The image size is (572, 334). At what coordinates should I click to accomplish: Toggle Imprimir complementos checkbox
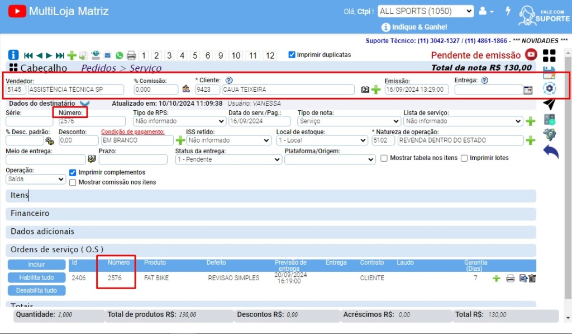point(73,172)
